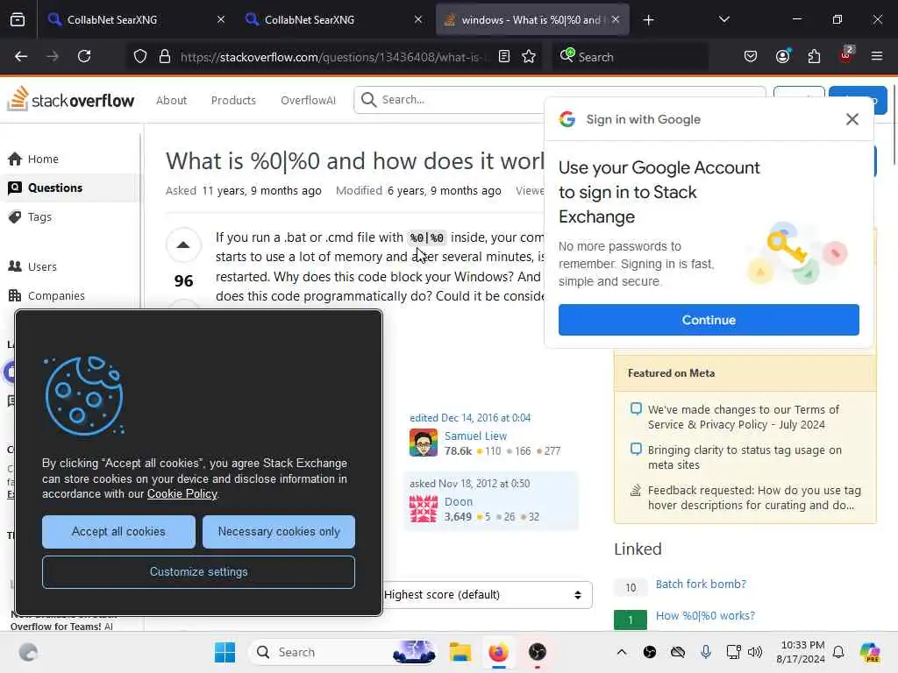Open the Pocket save icon
898x673 pixels.
751,56
